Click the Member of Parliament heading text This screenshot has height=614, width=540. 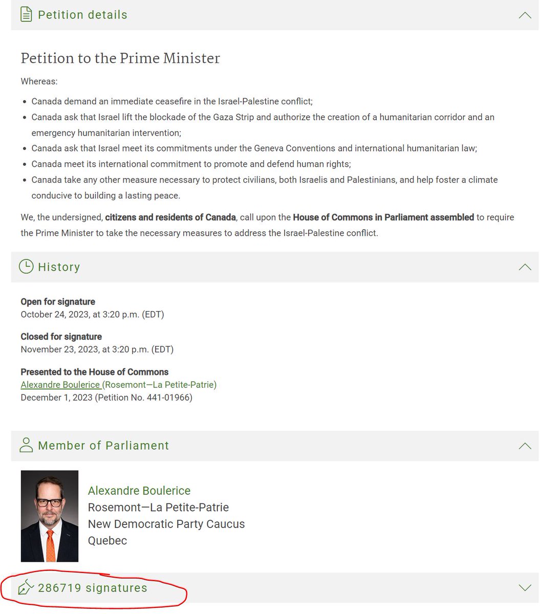(103, 446)
